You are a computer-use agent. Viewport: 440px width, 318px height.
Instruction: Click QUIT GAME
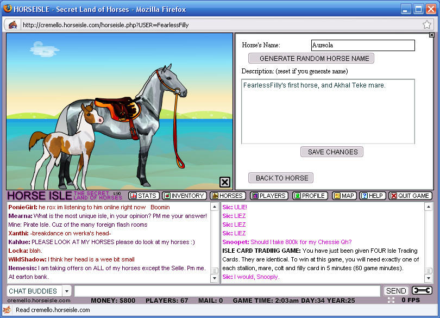point(410,196)
